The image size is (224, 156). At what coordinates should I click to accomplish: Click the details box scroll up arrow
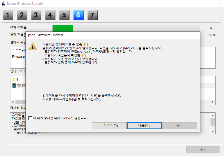pyautogui.click(x=212, y=116)
